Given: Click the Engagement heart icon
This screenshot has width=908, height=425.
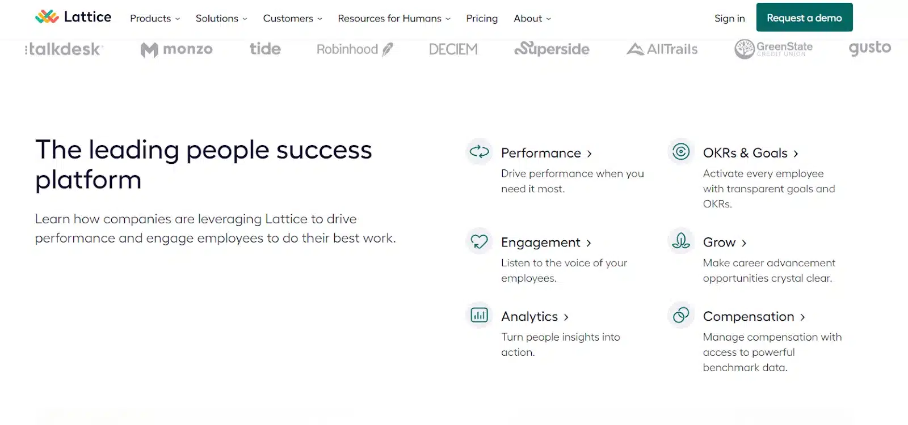Looking at the screenshot, I should coord(479,241).
